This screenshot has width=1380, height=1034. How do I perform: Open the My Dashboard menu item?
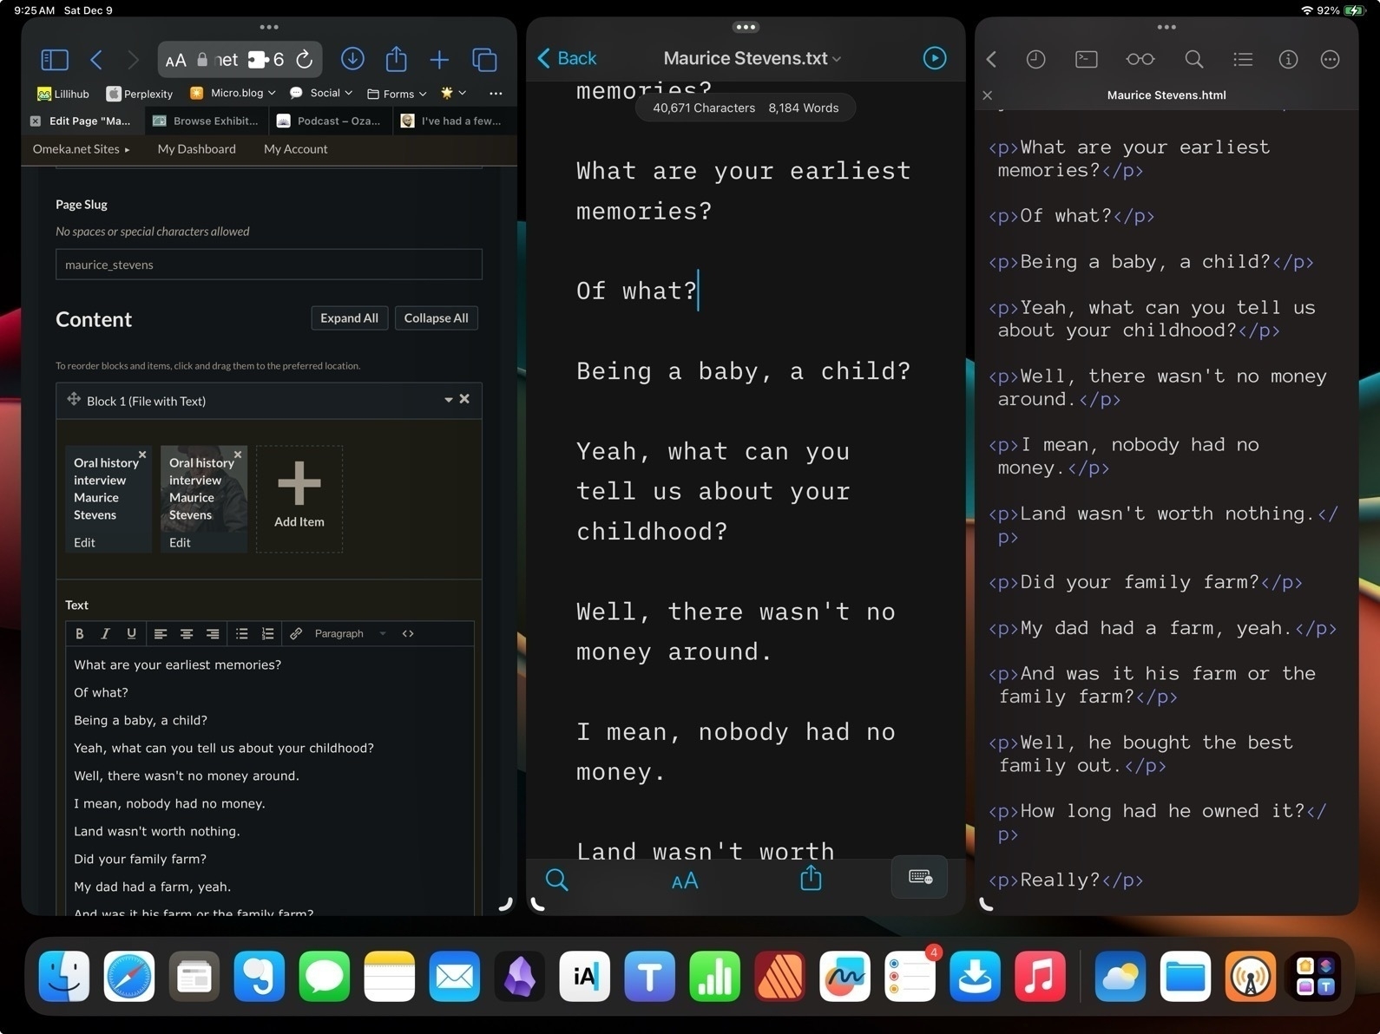[x=196, y=149]
